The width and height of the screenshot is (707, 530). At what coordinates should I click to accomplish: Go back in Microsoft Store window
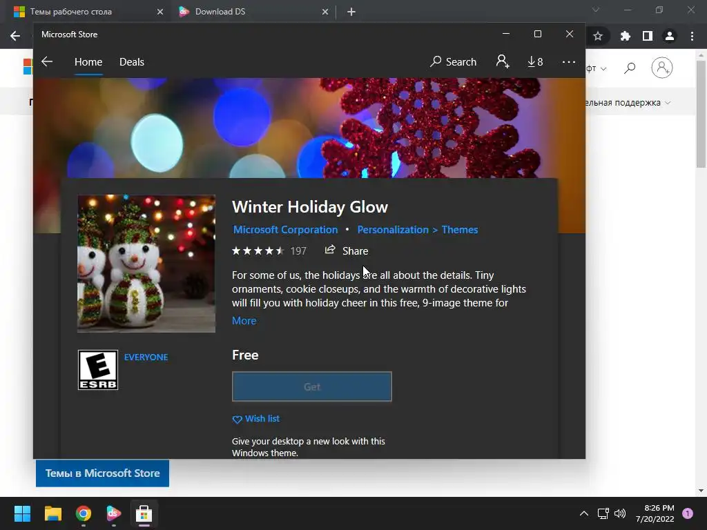click(x=47, y=61)
